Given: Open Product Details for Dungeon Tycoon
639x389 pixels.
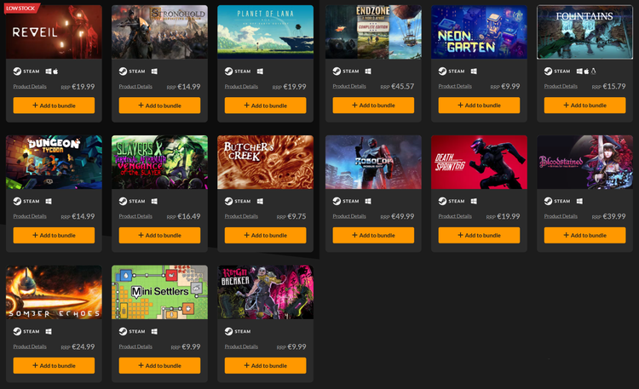Looking at the screenshot, I should [30, 216].
